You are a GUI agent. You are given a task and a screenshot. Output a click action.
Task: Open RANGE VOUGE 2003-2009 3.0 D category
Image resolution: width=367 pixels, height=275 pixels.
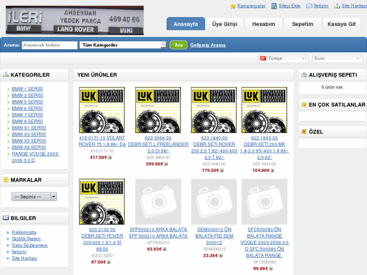coord(35,157)
